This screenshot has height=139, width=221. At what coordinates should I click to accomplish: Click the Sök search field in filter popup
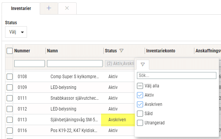coord(177,75)
